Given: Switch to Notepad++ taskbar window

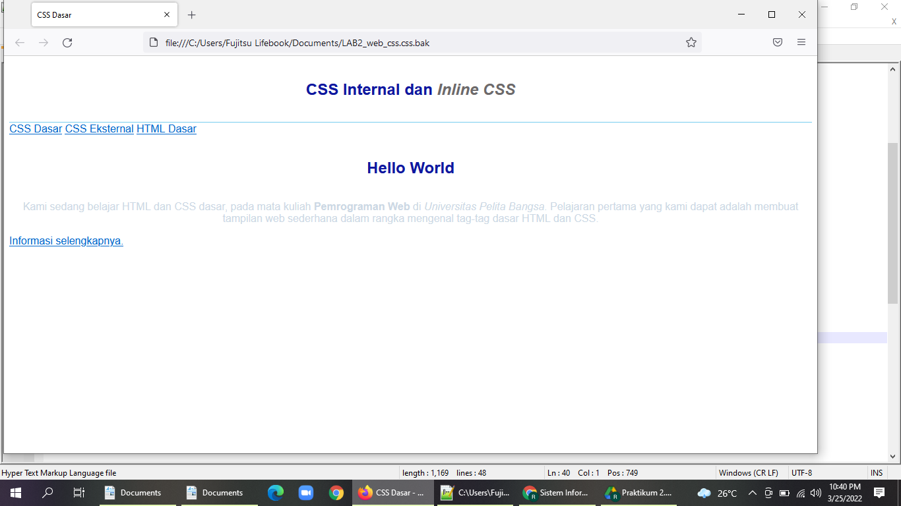Looking at the screenshot, I should coord(476,493).
